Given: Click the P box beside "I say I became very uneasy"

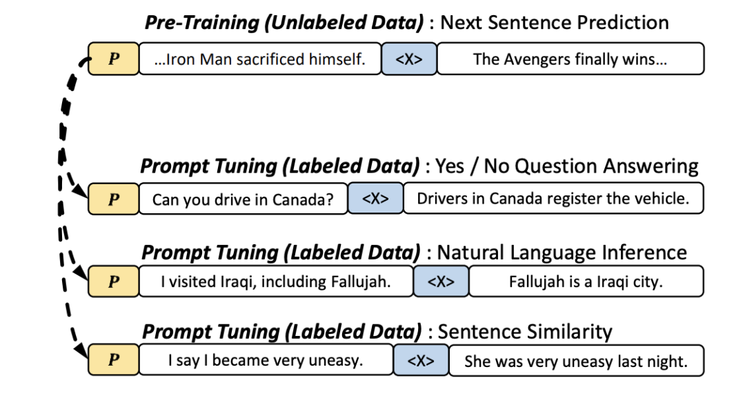Looking at the screenshot, I should click(x=114, y=361).
